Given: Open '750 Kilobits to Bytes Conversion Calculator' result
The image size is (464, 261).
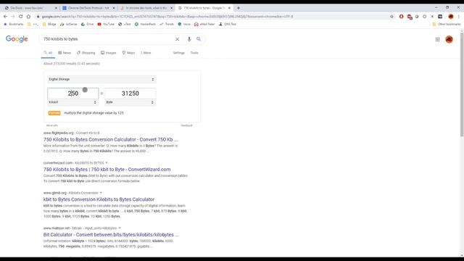Looking at the screenshot, I should (110, 139).
